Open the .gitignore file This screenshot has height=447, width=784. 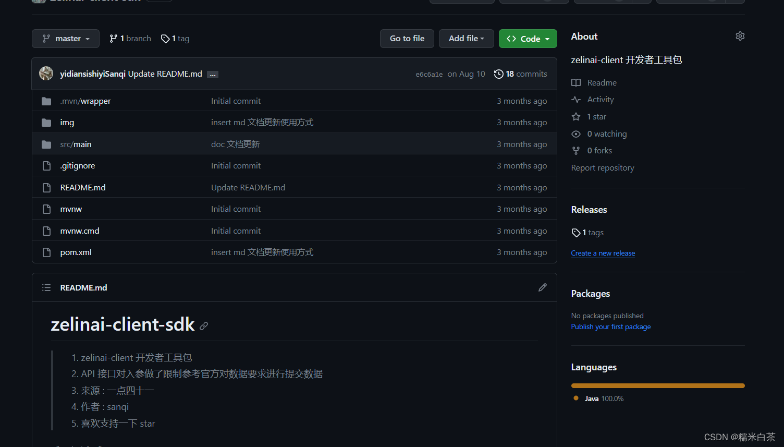[78, 166]
